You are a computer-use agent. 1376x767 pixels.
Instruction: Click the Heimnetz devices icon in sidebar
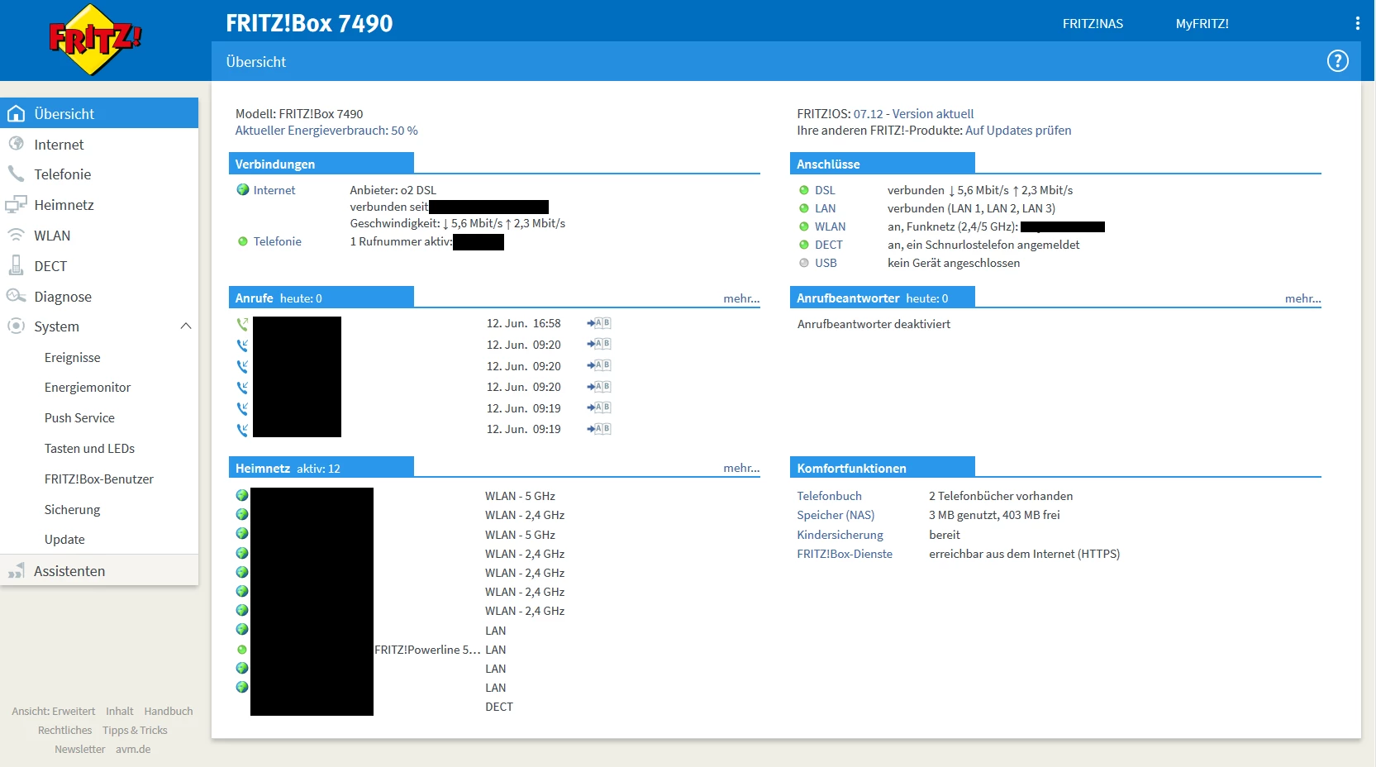(x=16, y=204)
